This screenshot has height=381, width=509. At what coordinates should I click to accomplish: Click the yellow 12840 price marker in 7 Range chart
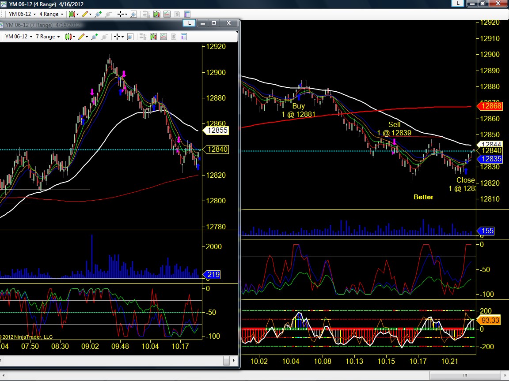[216, 149]
